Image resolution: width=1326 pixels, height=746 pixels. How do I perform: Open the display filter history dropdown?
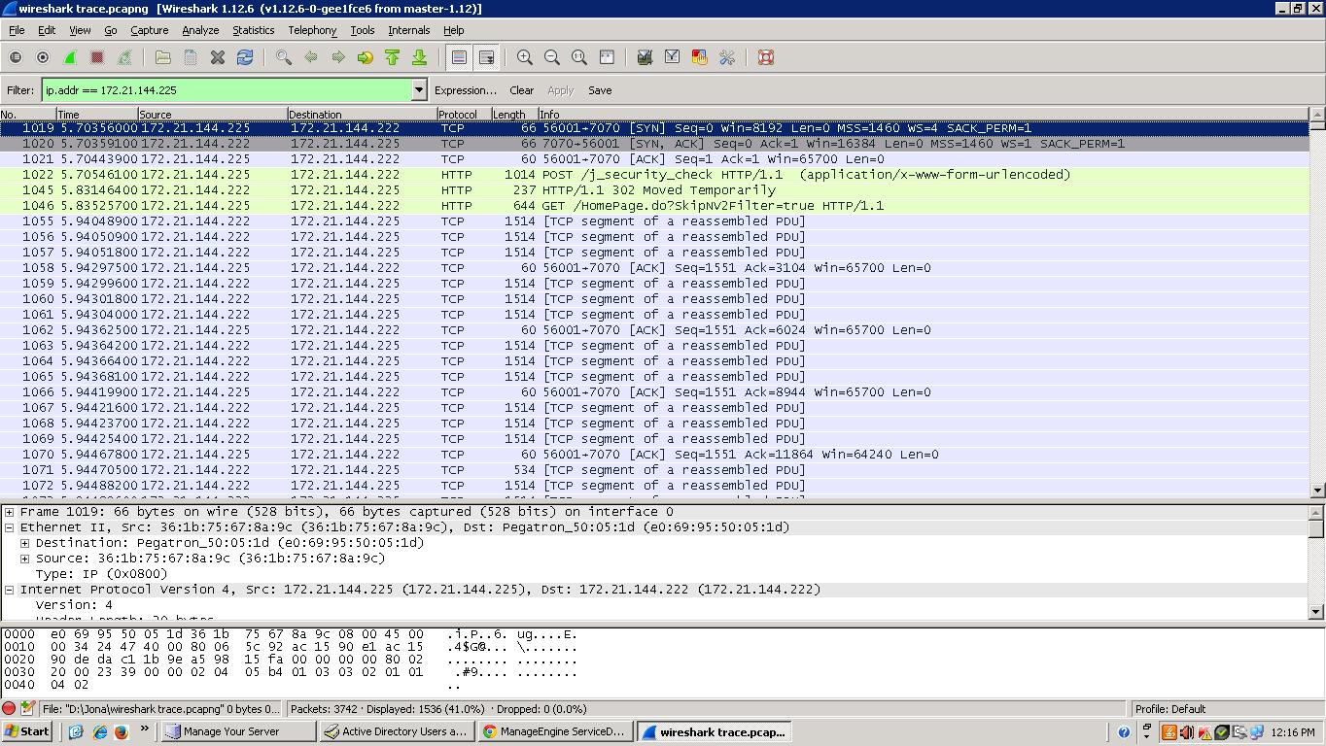click(x=419, y=90)
